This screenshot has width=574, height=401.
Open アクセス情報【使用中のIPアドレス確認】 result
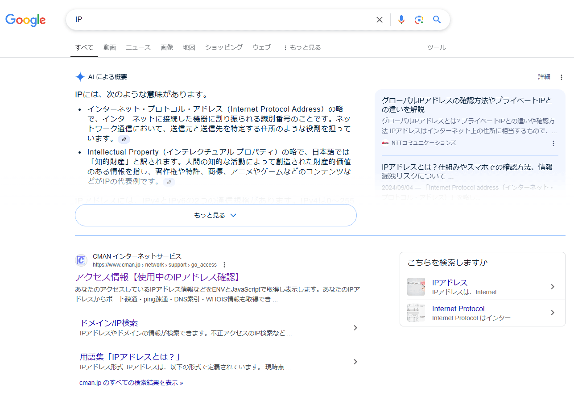coord(158,277)
